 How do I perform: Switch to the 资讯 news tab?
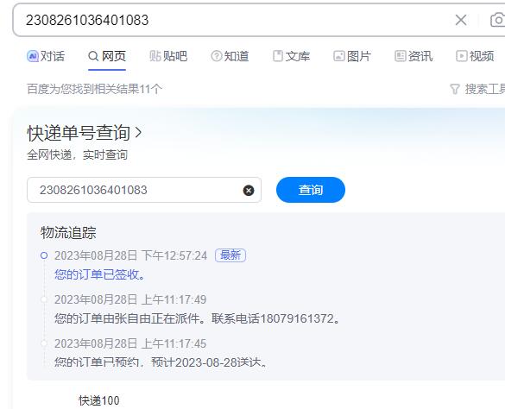click(413, 56)
